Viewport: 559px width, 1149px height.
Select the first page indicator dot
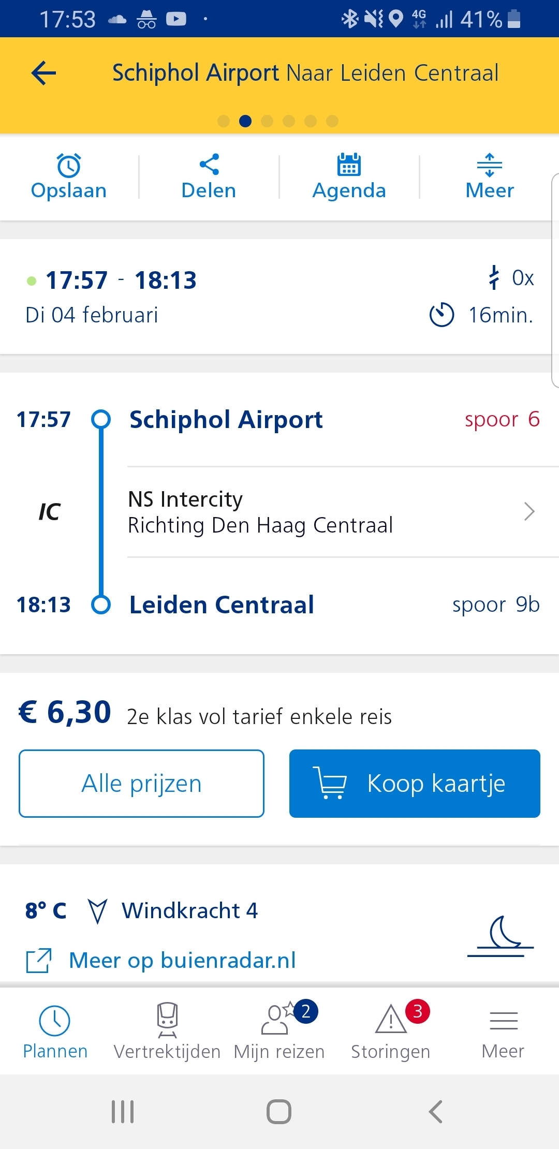pos(224,121)
